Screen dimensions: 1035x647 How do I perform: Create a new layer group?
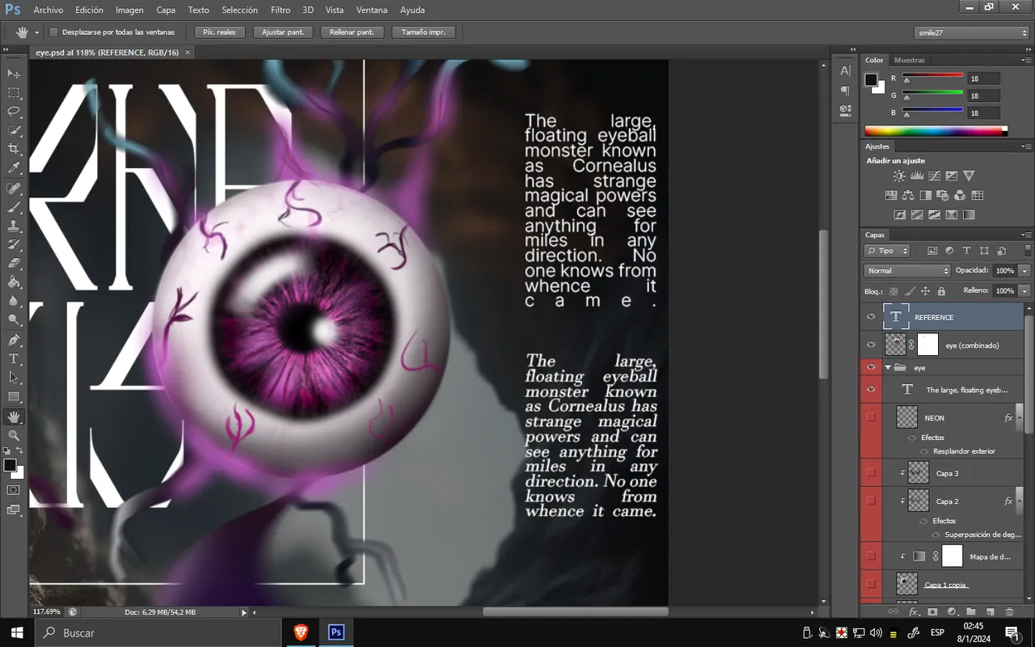coord(970,612)
